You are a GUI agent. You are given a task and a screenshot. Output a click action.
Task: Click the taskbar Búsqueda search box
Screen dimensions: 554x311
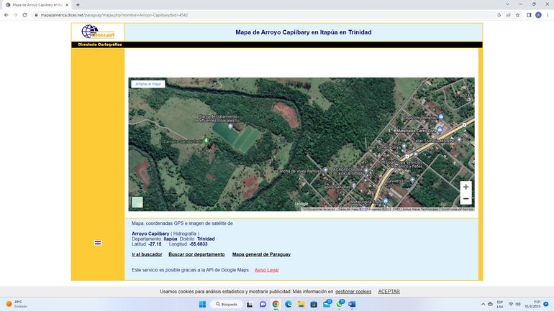227,305
